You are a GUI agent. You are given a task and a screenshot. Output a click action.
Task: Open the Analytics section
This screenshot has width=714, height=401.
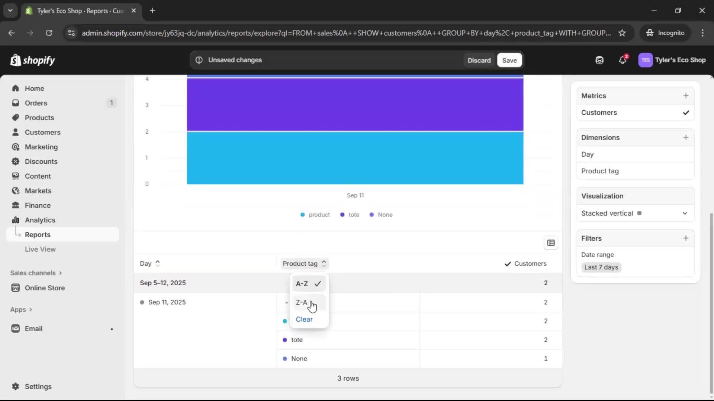point(40,220)
